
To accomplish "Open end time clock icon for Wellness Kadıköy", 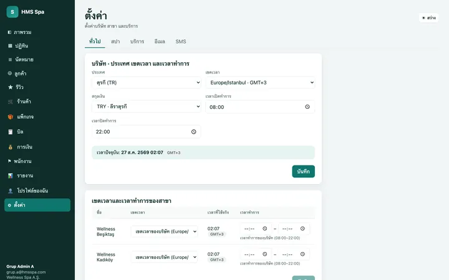I will pos(302,254).
